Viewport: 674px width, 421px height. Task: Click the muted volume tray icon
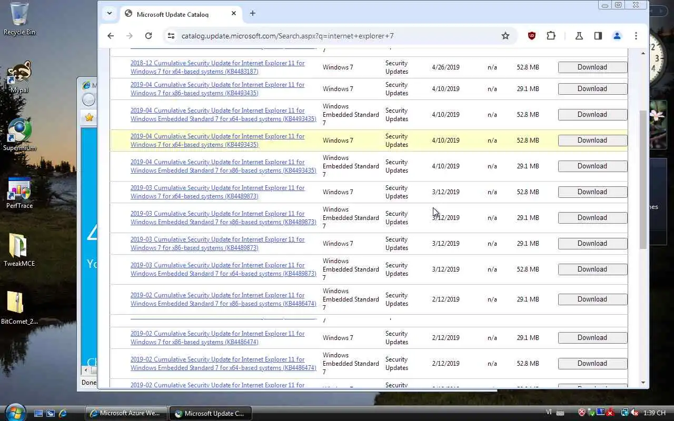tap(635, 413)
